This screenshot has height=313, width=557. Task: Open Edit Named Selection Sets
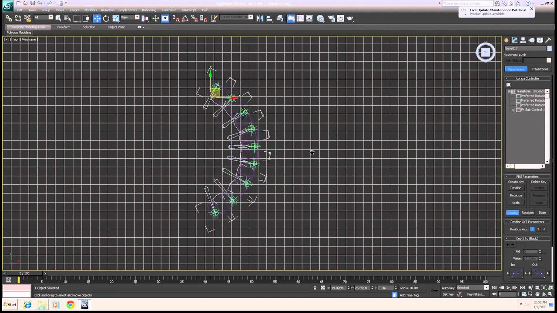214,18
